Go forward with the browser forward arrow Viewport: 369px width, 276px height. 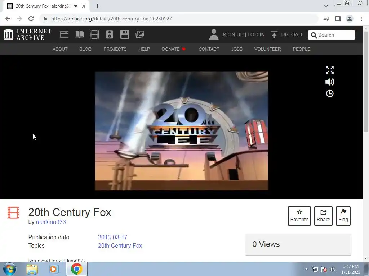tap(19, 19)
